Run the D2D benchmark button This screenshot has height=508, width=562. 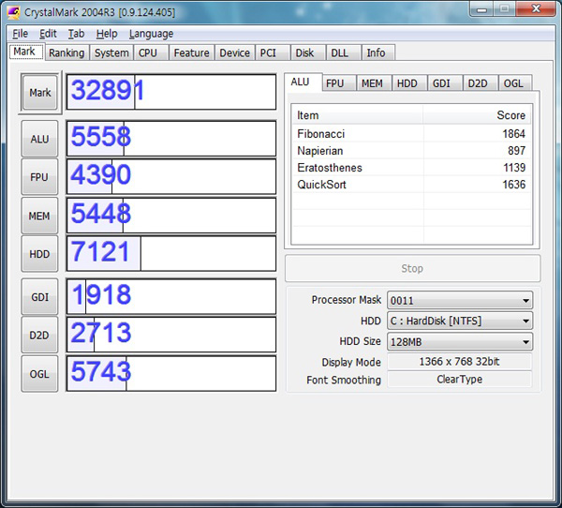click(39, 336)
